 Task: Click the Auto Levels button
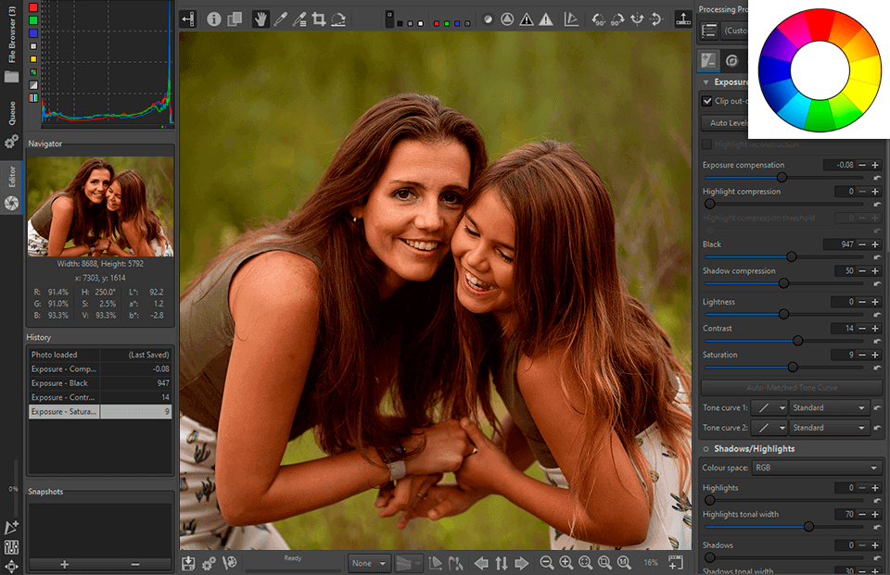click(x=729, y=123)
